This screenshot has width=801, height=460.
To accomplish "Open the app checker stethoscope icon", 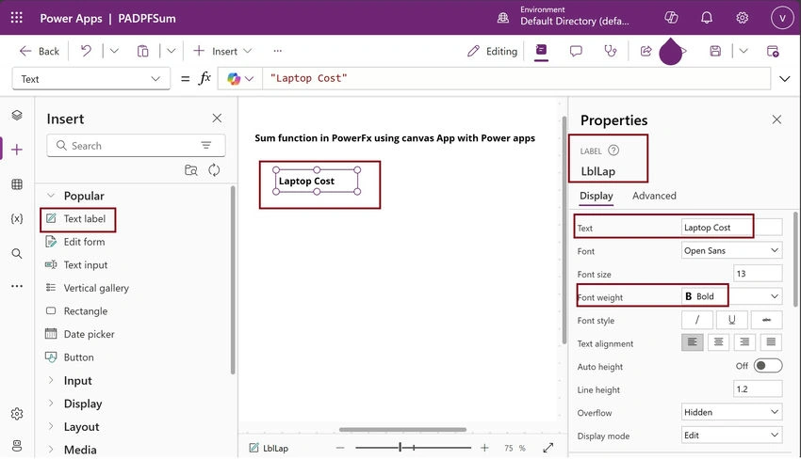I will pos(611,51).
